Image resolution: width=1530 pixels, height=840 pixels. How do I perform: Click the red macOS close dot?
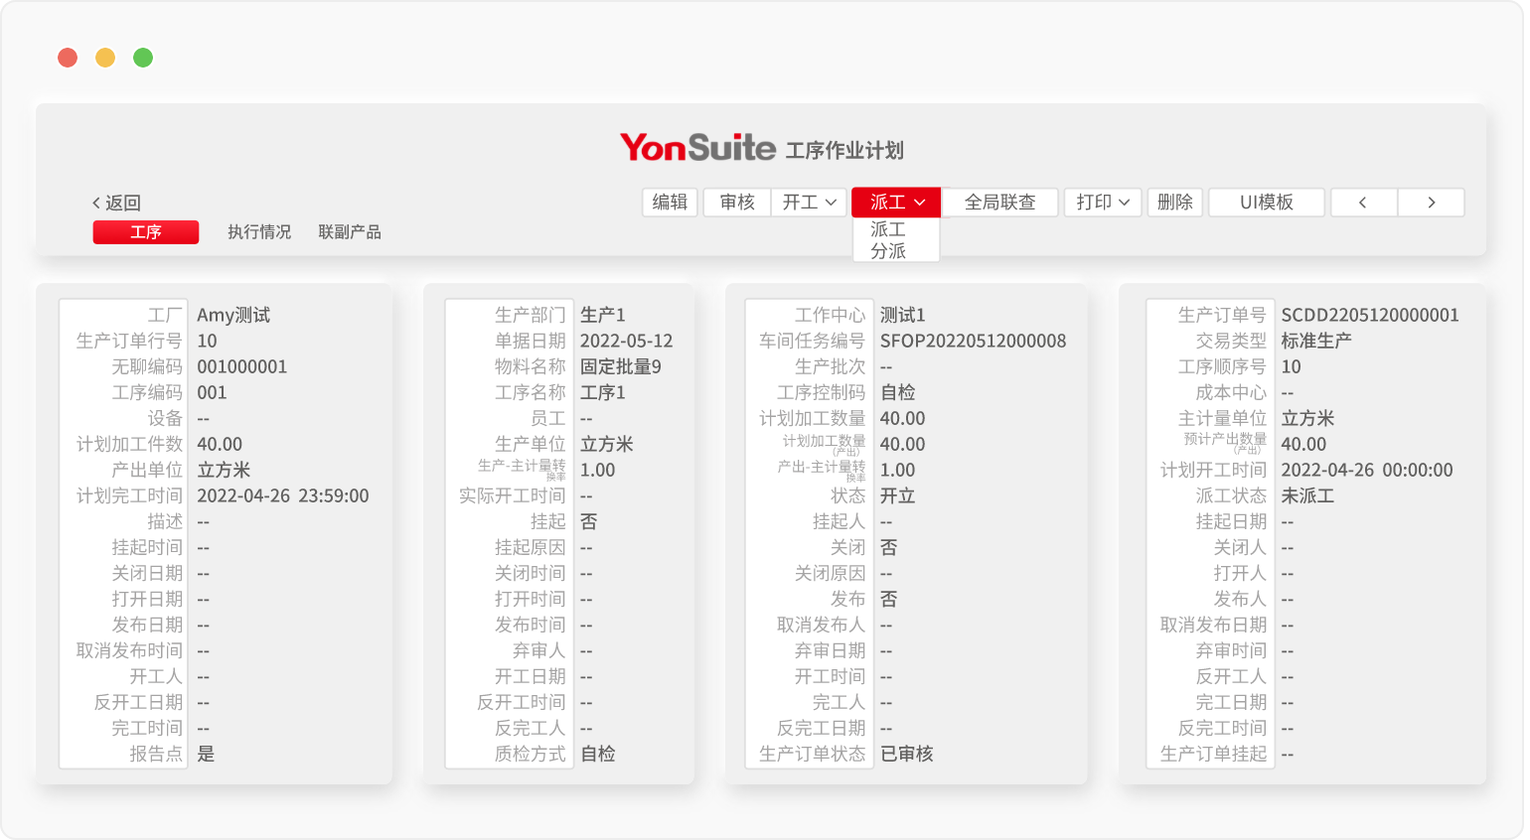point(68,58)
